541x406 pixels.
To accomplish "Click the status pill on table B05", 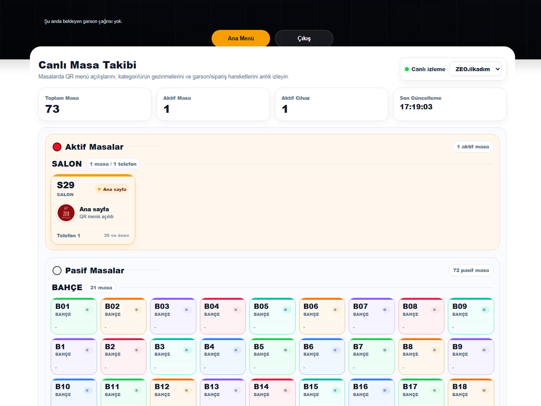I will coord(286,310).
